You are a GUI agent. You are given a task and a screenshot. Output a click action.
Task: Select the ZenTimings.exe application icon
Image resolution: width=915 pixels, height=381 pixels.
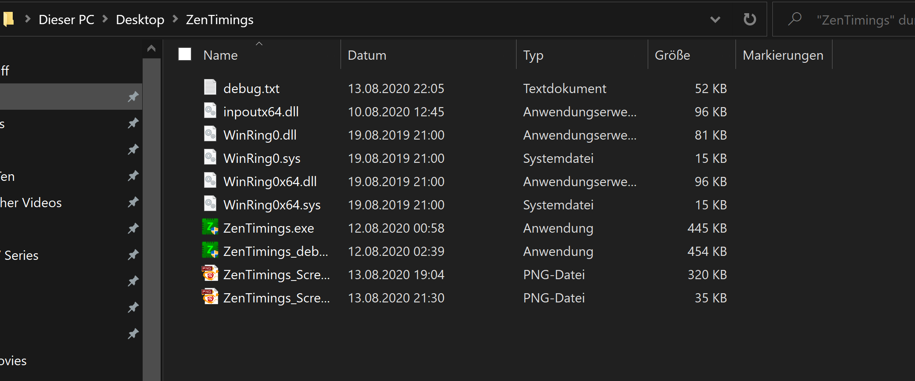pyautogui.click(x=210, y=227)
